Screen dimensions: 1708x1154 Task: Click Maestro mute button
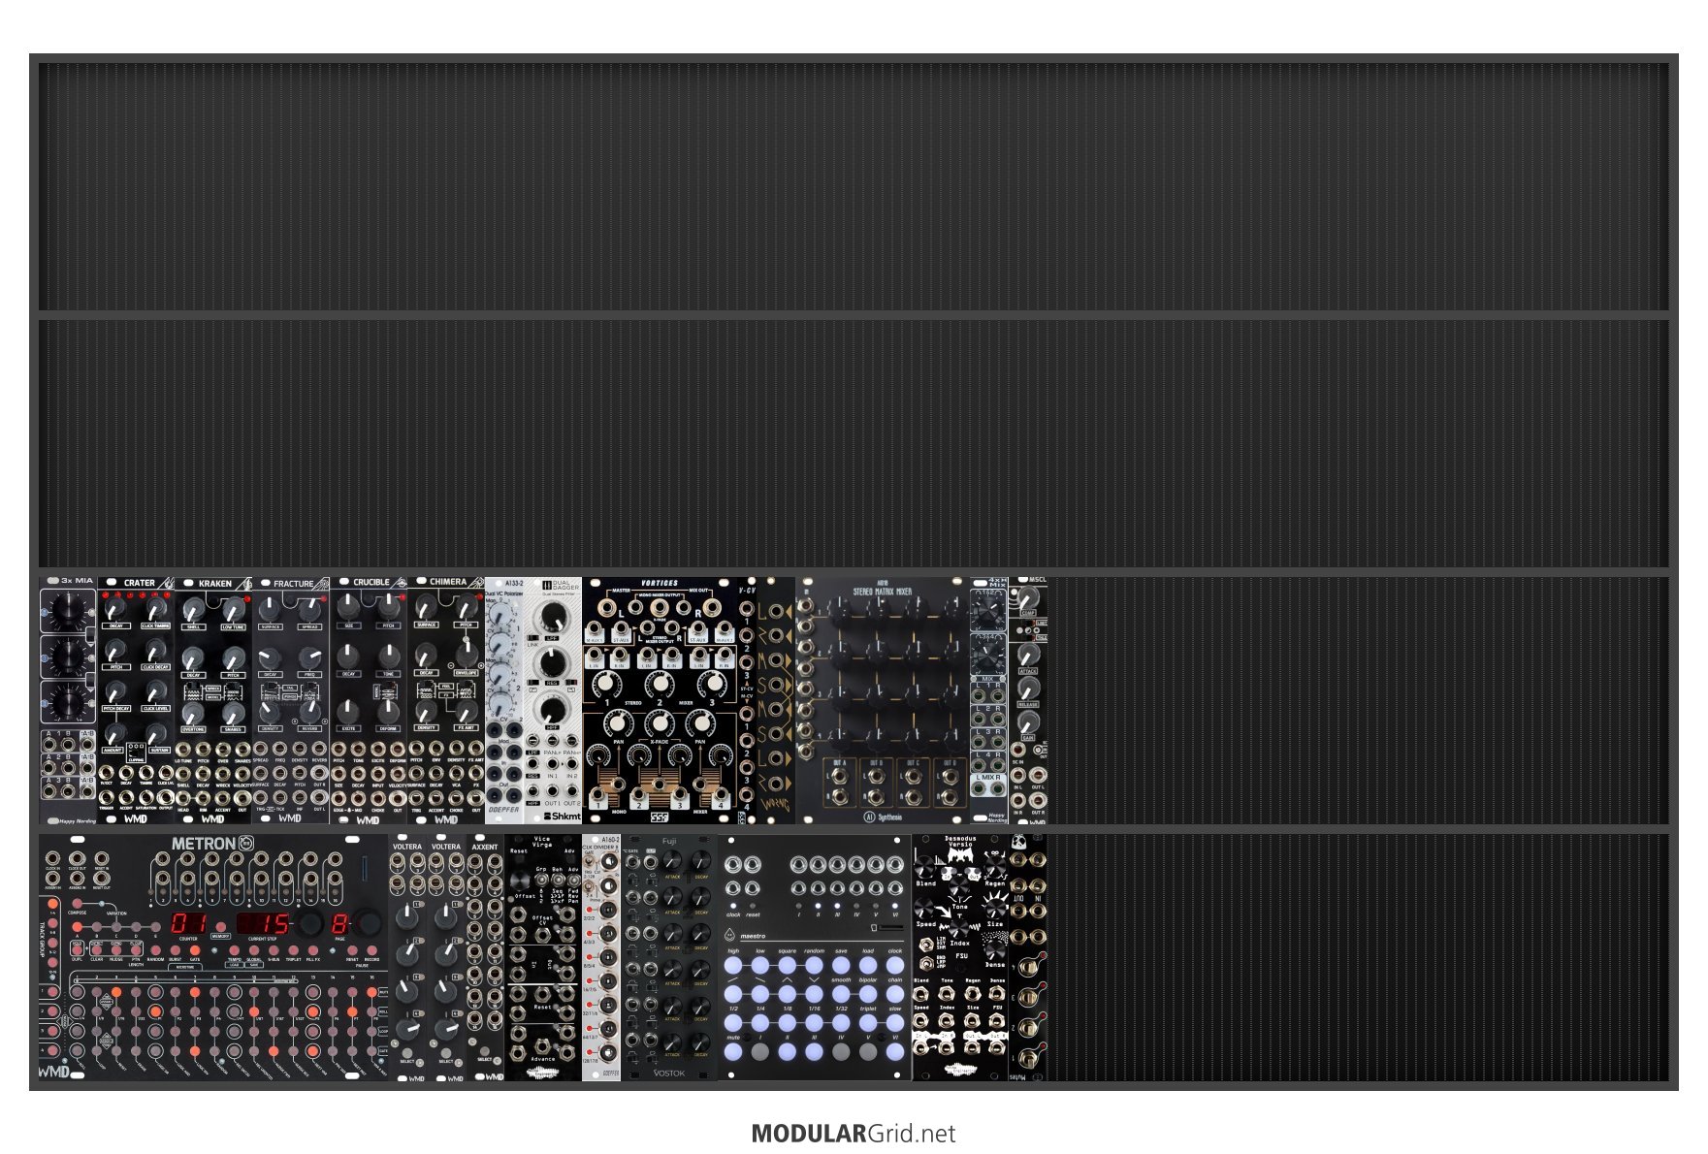pos(733,1052)
